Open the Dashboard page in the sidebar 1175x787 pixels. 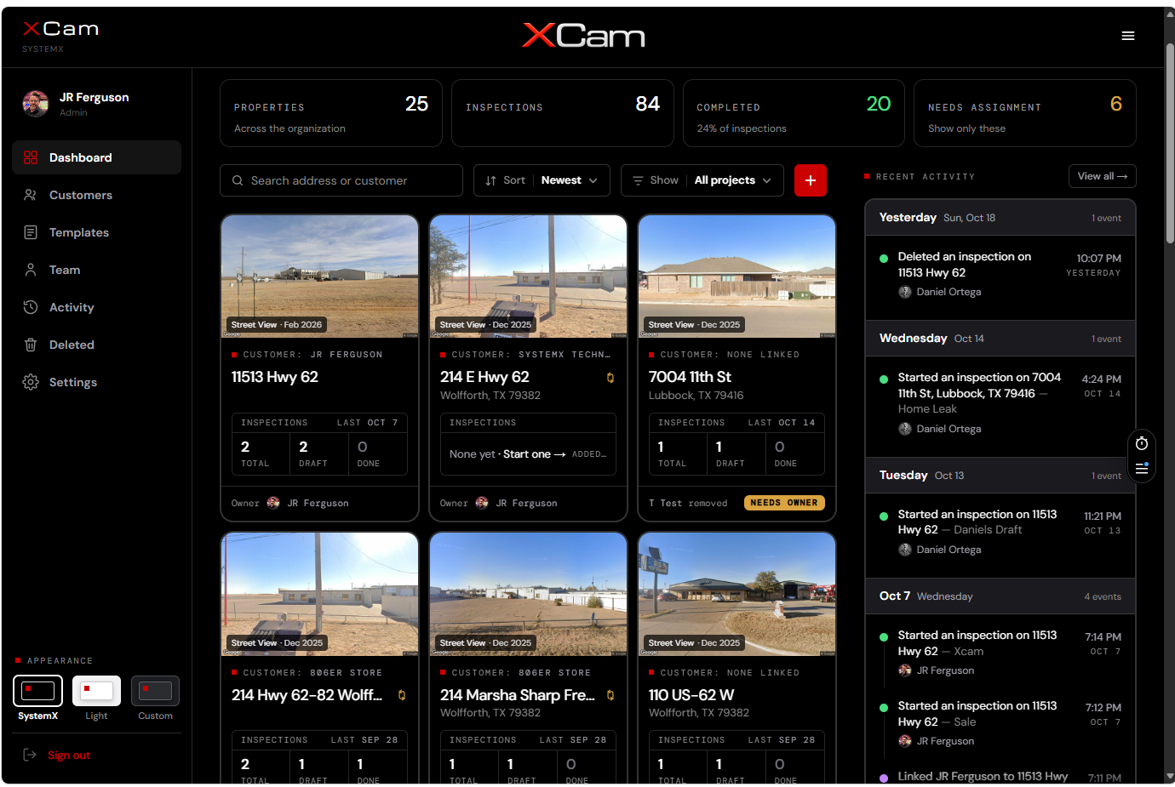[x=96, y=157]
